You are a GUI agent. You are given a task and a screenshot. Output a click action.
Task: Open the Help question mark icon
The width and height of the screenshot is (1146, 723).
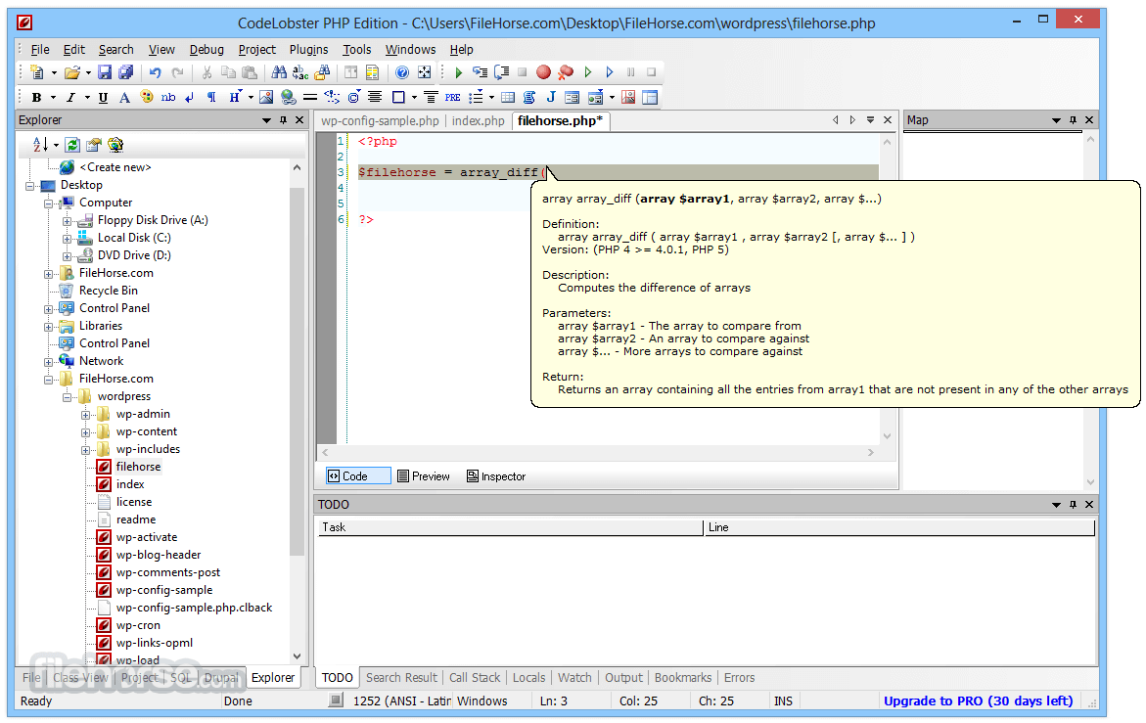[x=402, y=72]
